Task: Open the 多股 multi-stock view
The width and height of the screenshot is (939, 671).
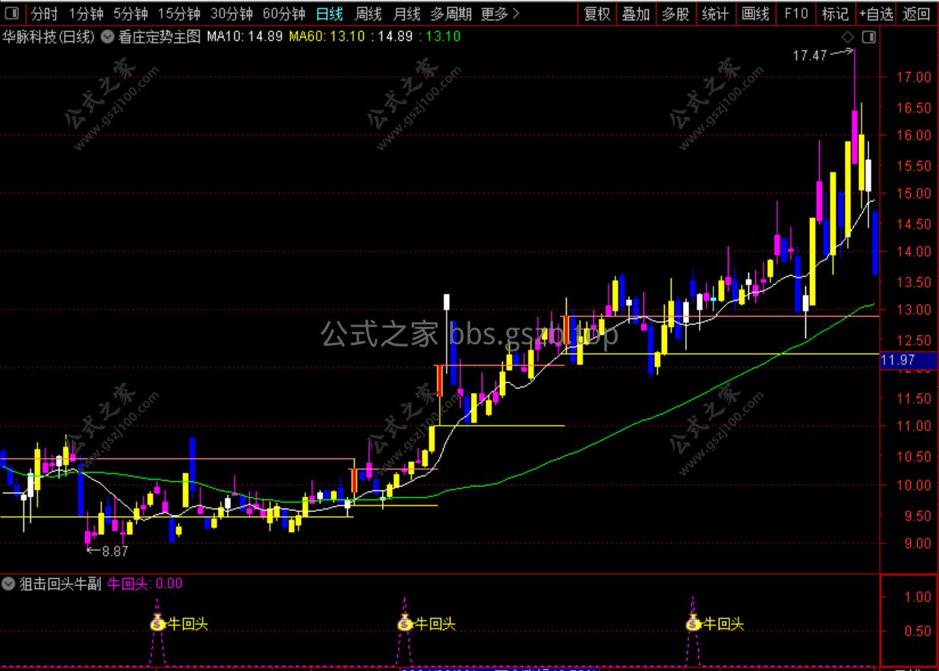Action: point(675,14)
